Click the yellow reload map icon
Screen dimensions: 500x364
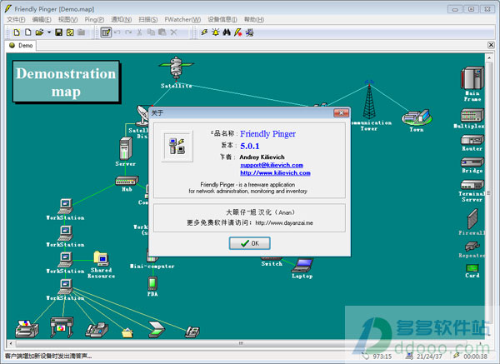pyautogui.click(x=70, y=32)
